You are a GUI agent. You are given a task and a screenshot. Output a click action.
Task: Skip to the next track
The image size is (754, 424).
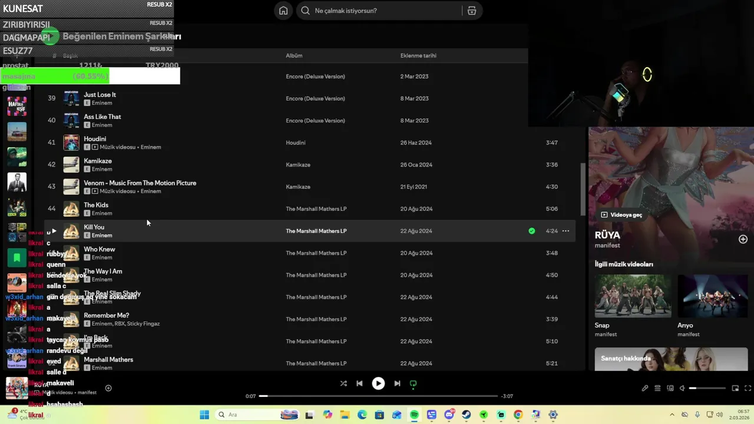(x=397, y=383)
